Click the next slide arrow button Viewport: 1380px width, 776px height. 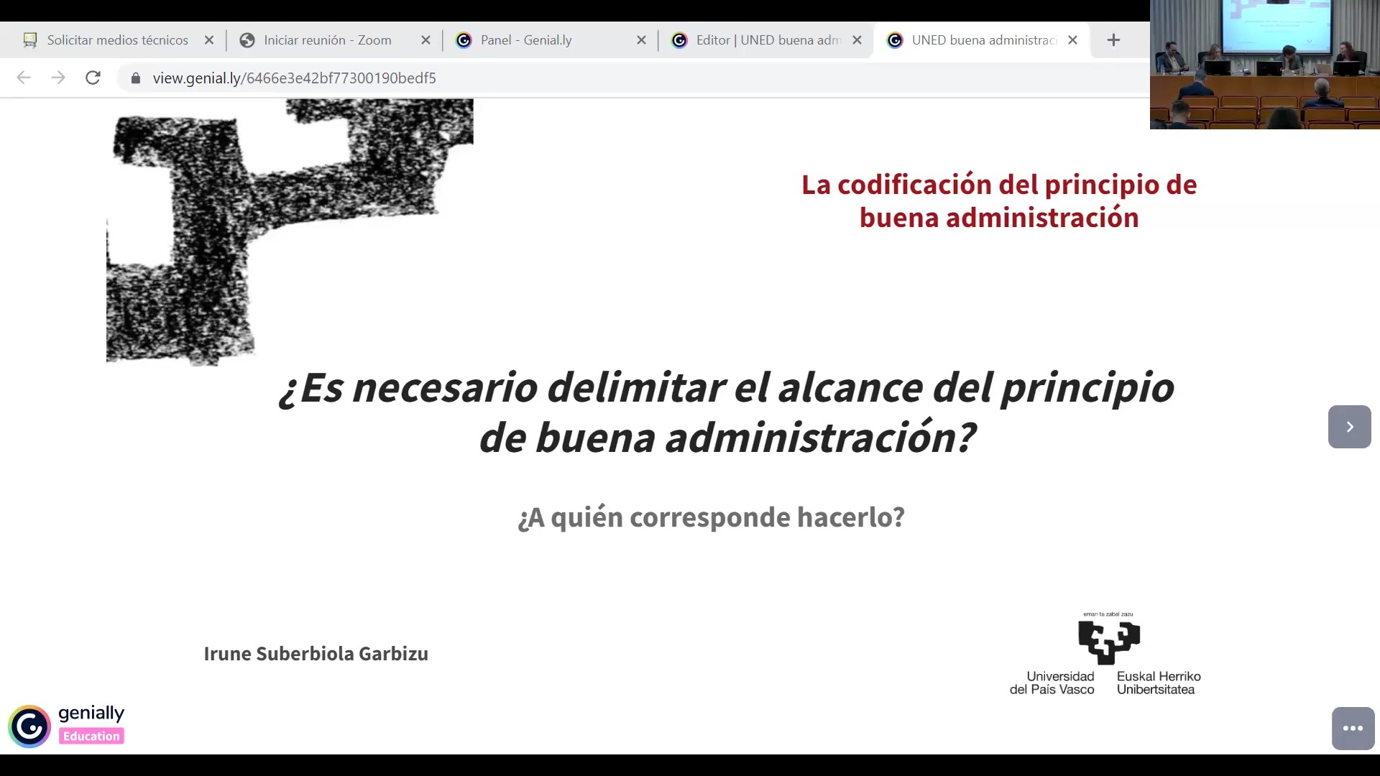[1349, 427]
